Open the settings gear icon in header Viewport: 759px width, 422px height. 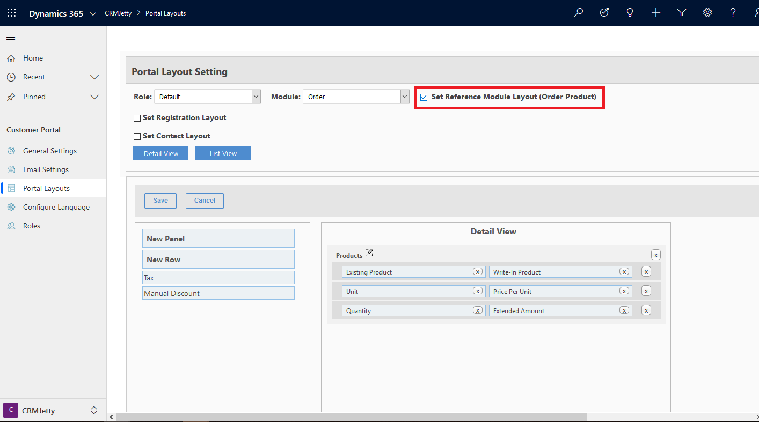point(707,13)
